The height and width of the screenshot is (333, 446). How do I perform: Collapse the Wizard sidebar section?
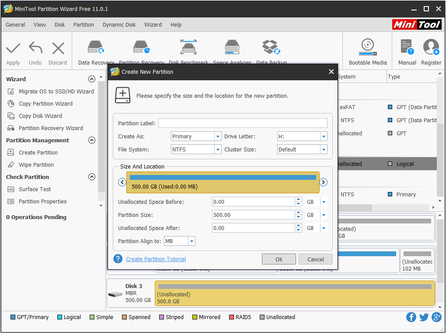(92, 79)
